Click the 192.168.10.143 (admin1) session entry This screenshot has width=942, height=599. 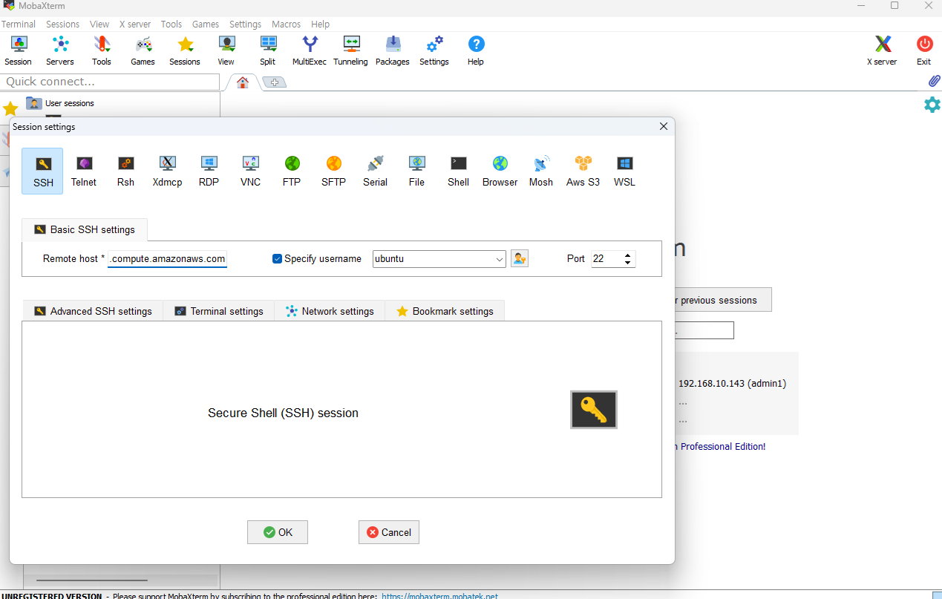732,384
